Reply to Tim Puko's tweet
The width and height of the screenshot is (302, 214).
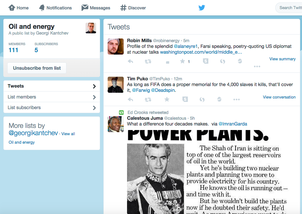click(x=130, y=99)
